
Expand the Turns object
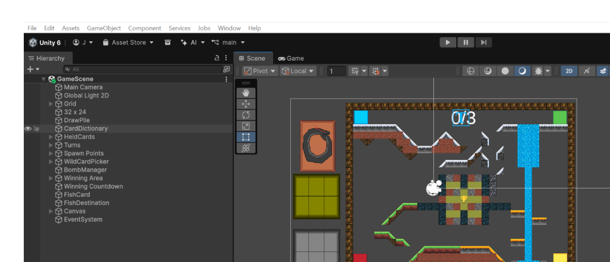[x=51, y=145]
